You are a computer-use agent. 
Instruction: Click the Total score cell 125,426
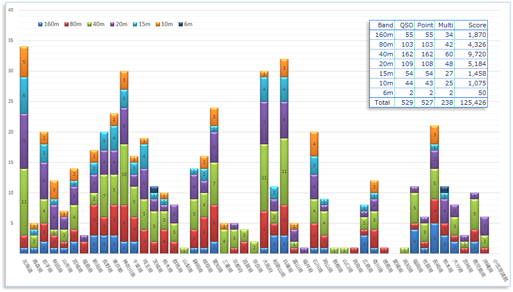(x=472, y=102)
